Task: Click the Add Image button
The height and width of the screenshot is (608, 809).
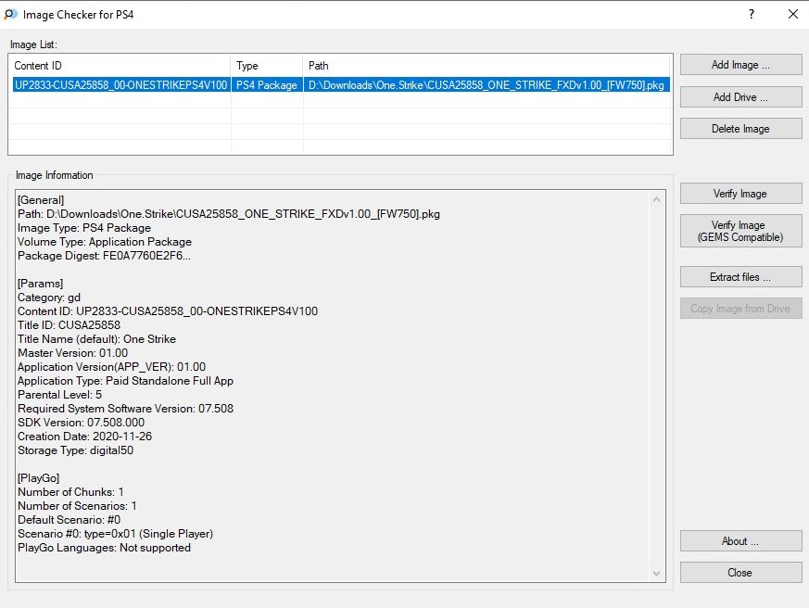Action: [741, 65]
